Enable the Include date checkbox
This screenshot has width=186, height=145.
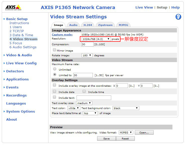point(54,91)
